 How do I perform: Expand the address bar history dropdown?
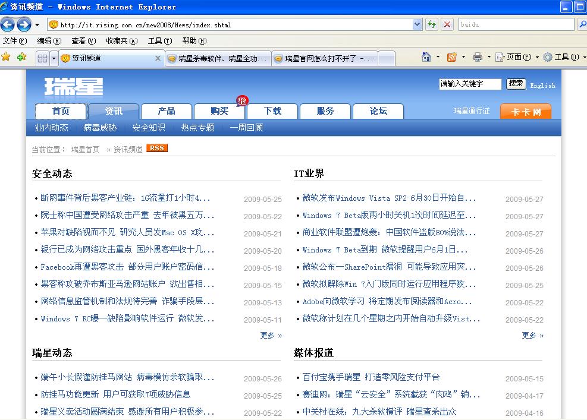[x=417, y=24]
